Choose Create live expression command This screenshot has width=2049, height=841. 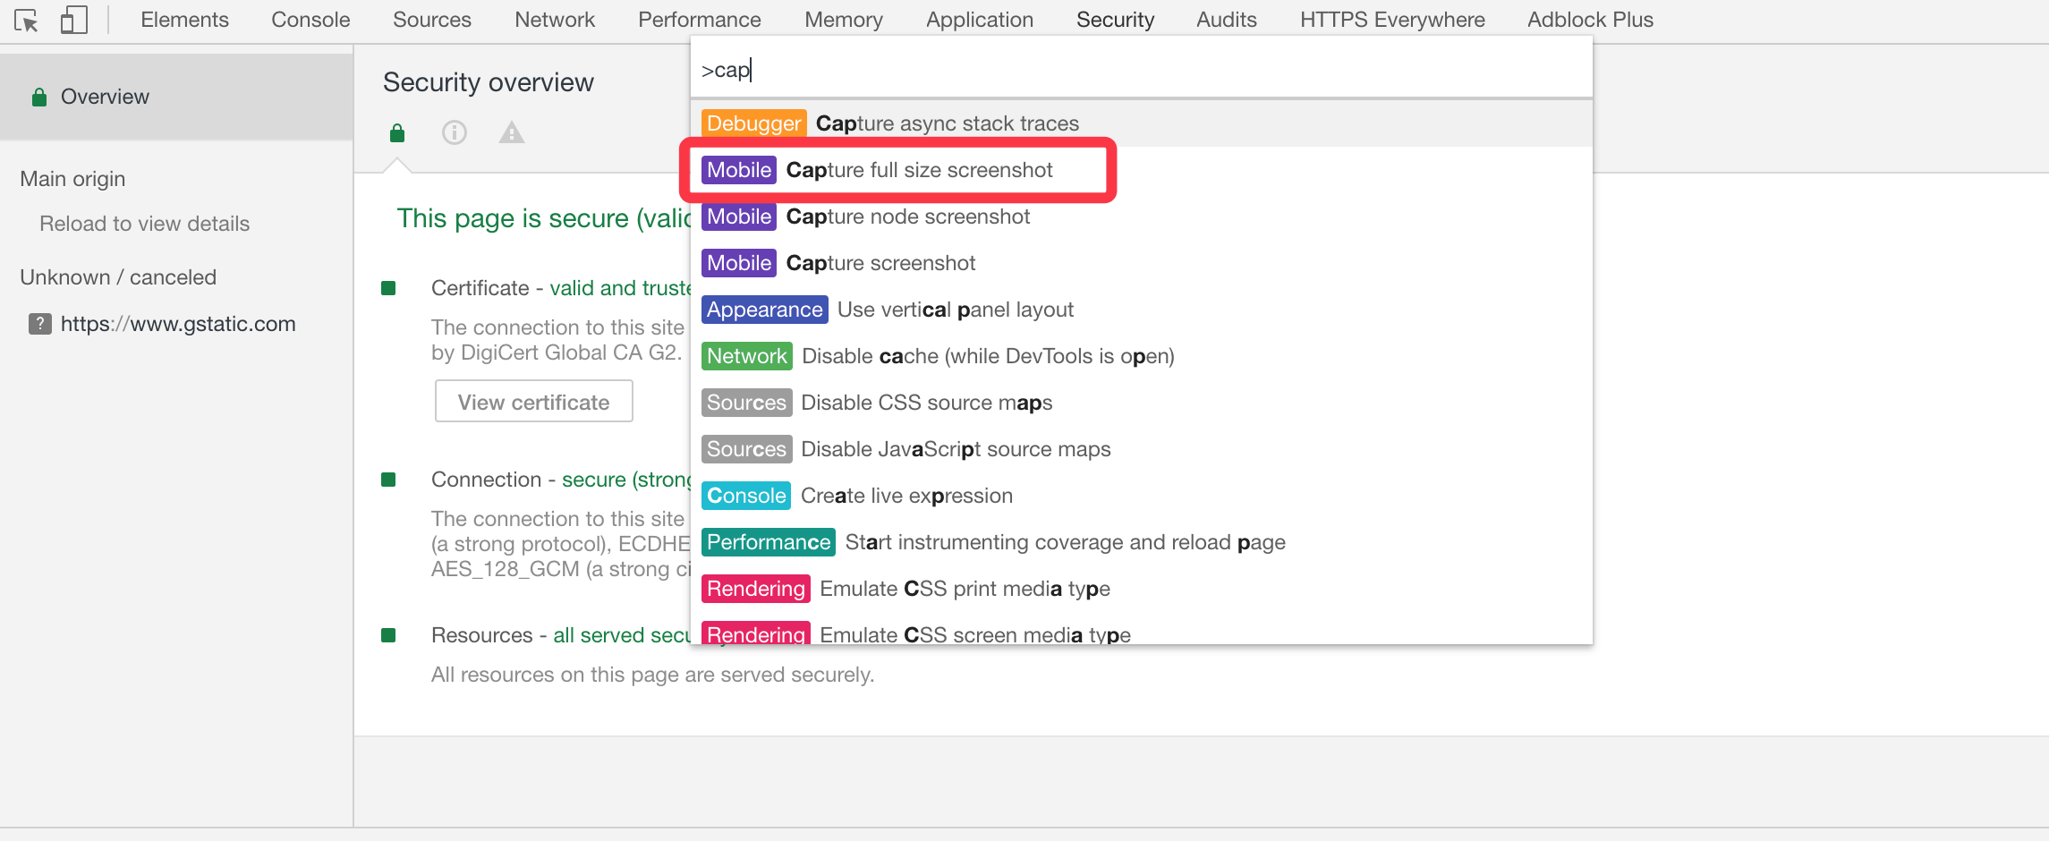[1142, 496]
